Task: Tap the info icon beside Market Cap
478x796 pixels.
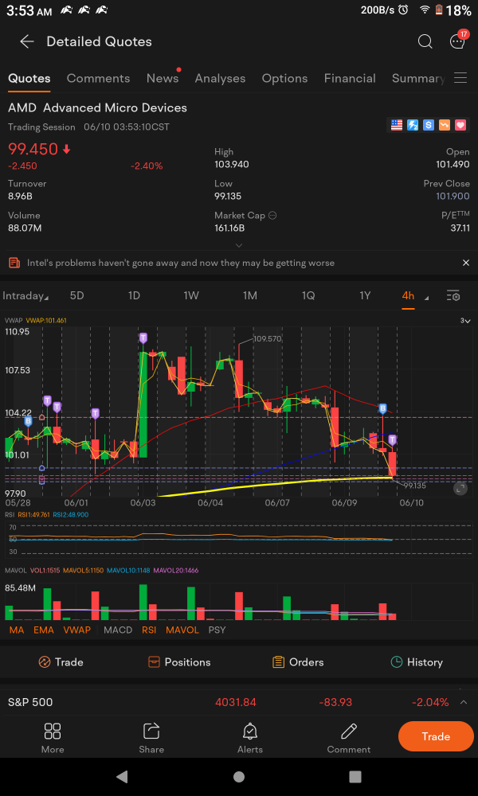Action: click(272, 216)
